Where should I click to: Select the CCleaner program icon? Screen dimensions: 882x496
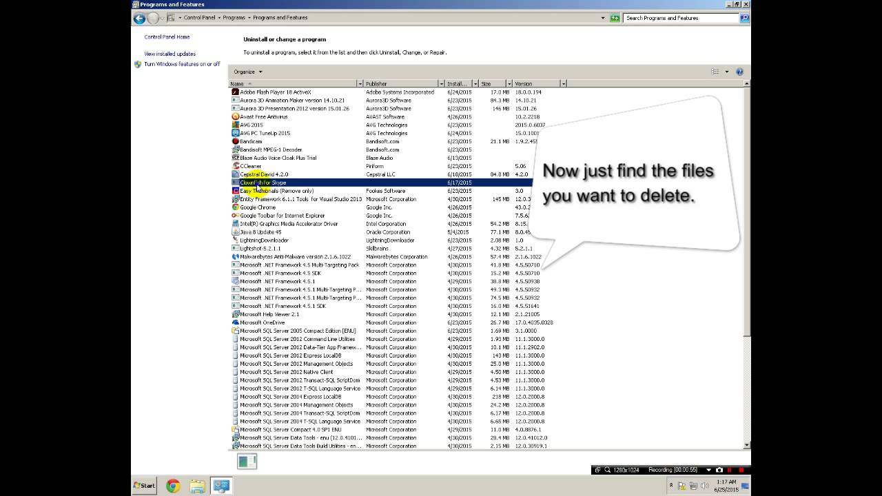coord(235,166)
